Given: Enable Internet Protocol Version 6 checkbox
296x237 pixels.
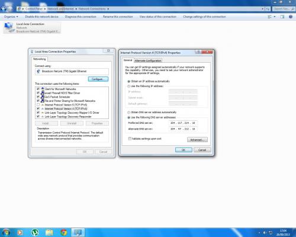Looking at the screenshot, I should coord(38,105).
